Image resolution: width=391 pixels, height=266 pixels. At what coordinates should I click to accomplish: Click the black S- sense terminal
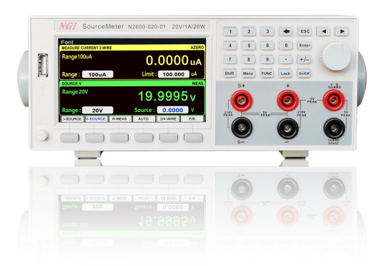click(x=242, y=128)
